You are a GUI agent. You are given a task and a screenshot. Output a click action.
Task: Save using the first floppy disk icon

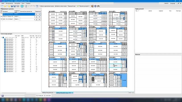pos(12,6)
